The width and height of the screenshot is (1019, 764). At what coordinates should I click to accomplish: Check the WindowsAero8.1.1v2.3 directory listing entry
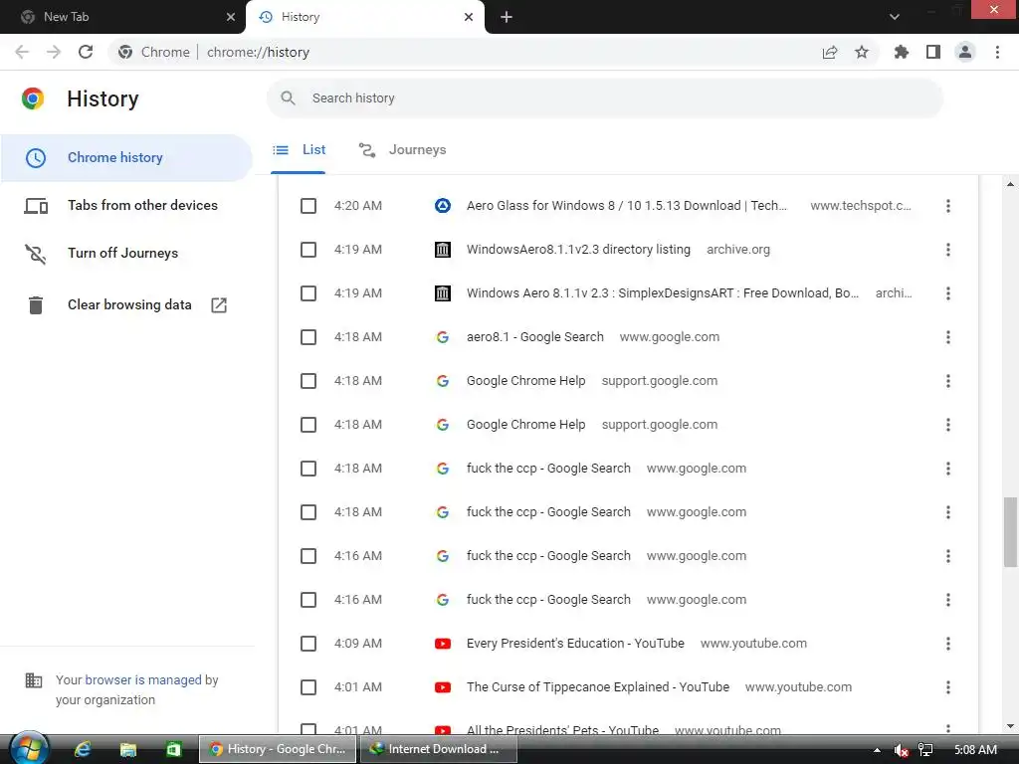(308, 250)
